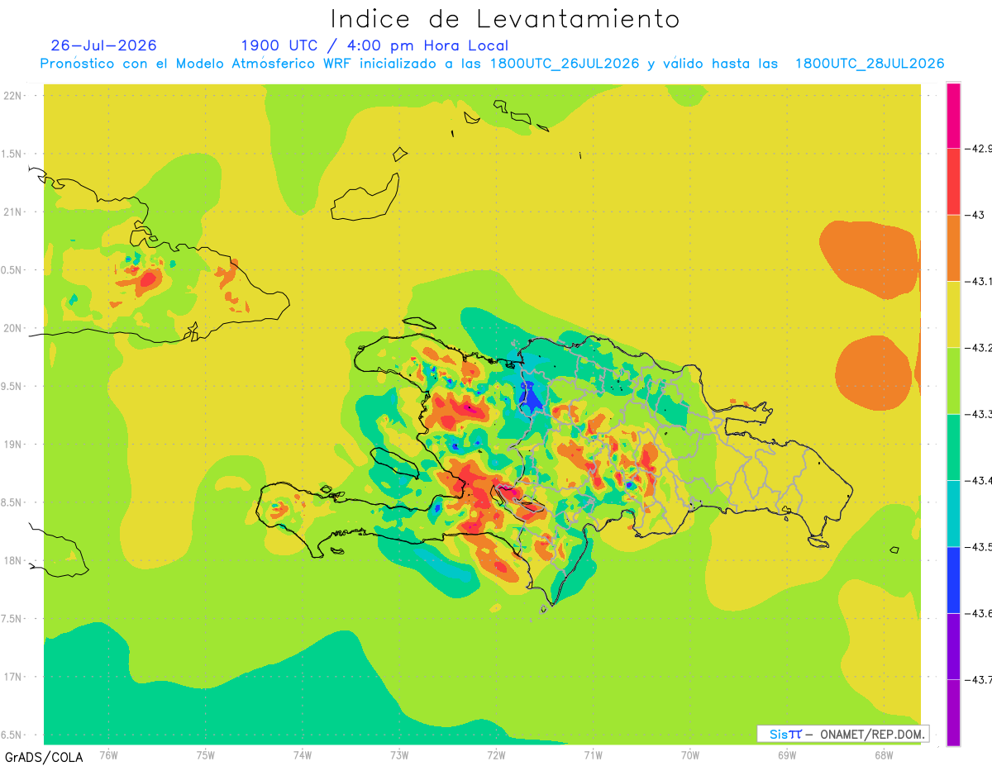Select the '26-Jul-2026' date label
Image resolution: width=992 pixels, height=766 pixels.
point(103,45)
